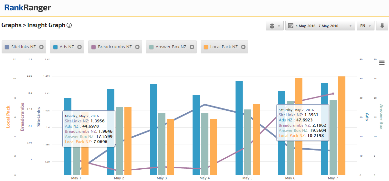Click the Graphs breadcrumb heading

tap(11, 25)
